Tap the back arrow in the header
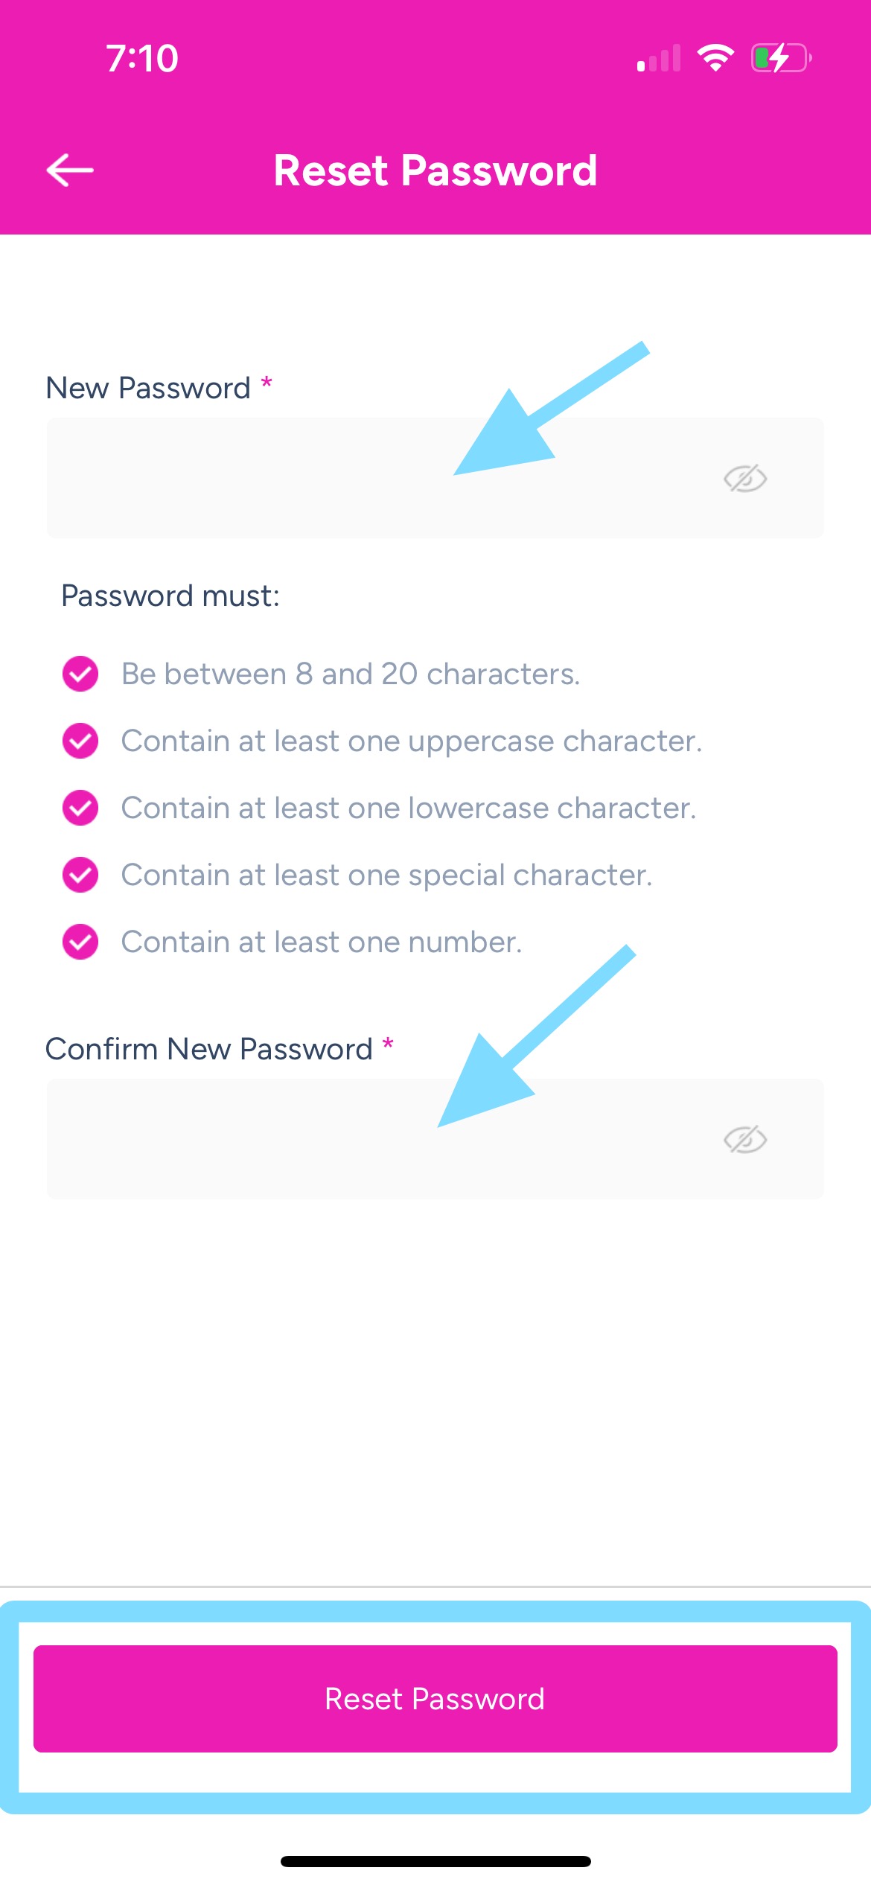This screenshot has width=871, height=1885. (x=70, y=170)
